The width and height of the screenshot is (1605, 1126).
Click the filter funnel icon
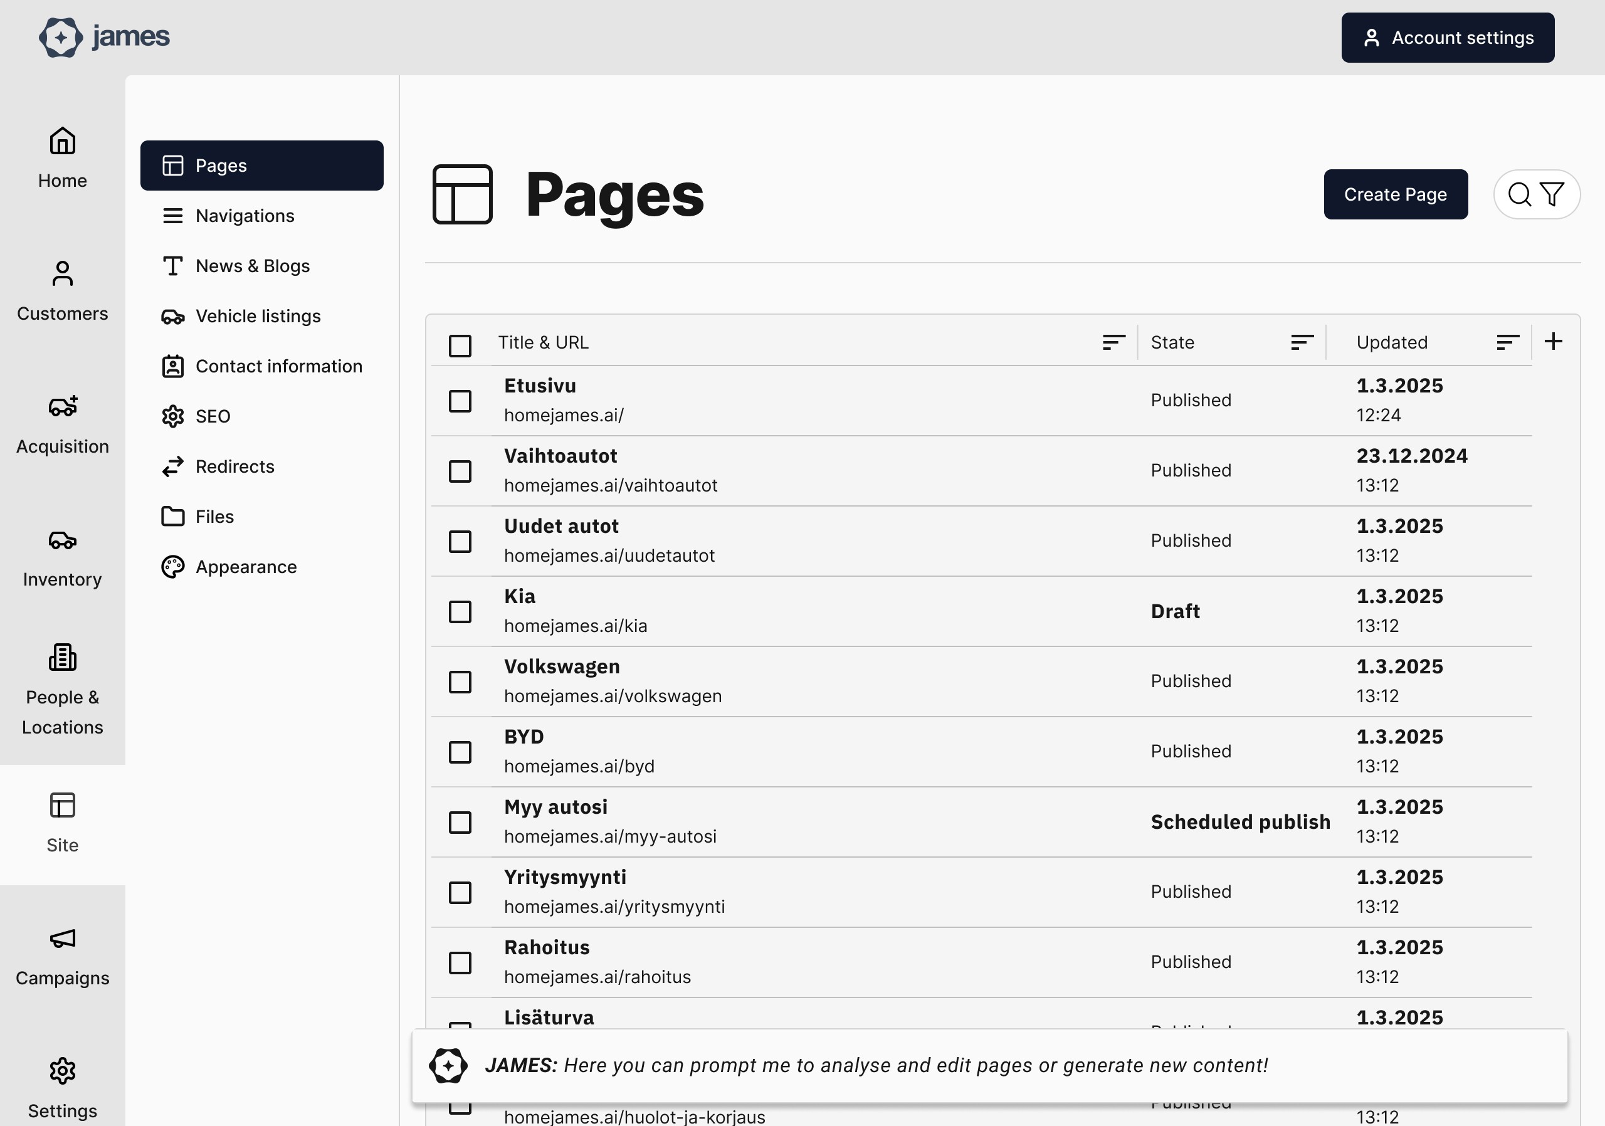[1552, 194]
